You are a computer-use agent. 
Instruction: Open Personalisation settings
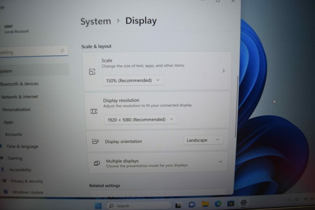coord(16,110)
